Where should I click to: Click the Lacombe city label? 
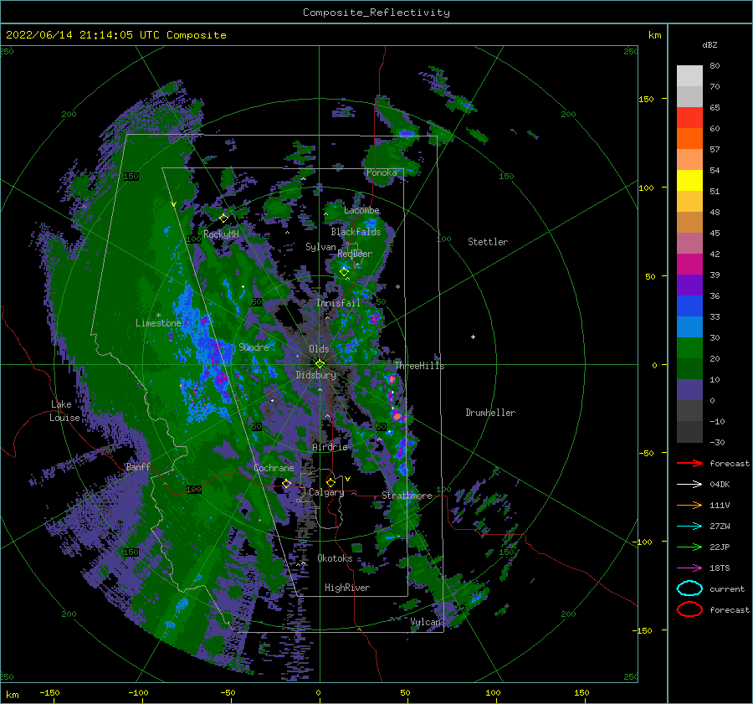click(x=361, y=210)
